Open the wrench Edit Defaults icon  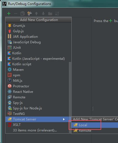[x=29, y=14]
